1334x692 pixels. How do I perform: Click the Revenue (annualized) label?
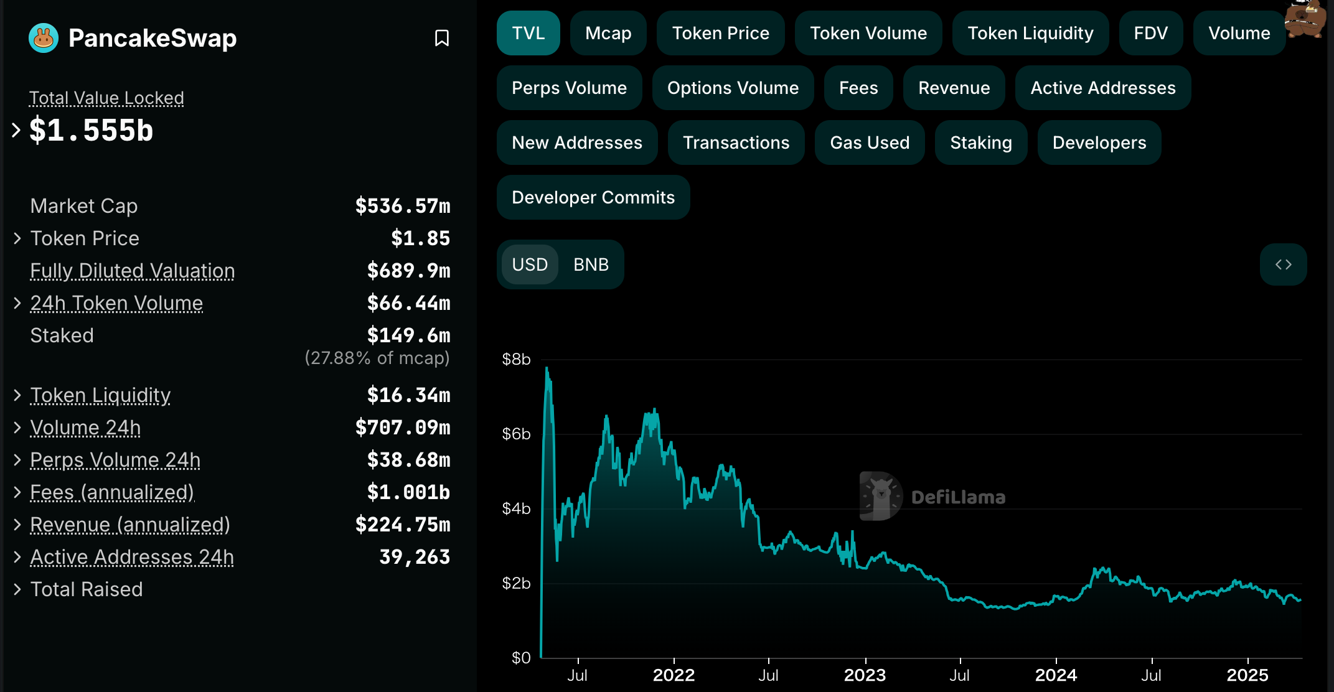click(x=130, y=525)
